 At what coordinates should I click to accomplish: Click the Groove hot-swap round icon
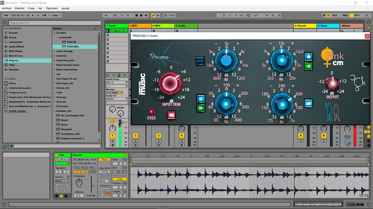[x=68, y=177]
